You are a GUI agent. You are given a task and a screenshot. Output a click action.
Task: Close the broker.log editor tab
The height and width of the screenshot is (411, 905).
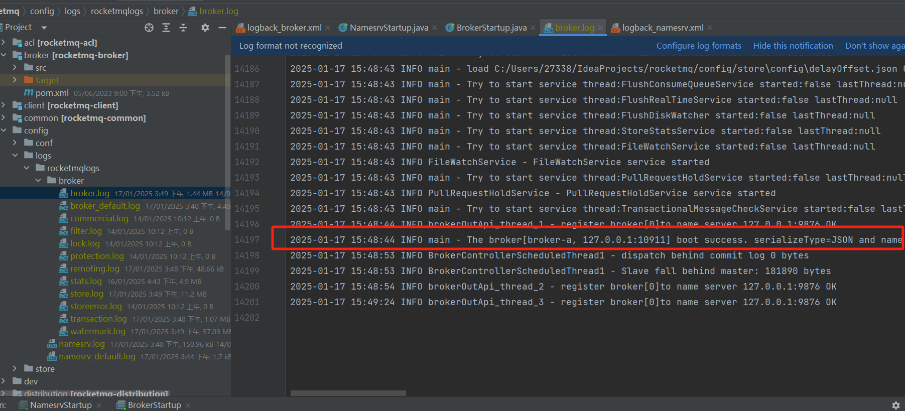[600, 28]
